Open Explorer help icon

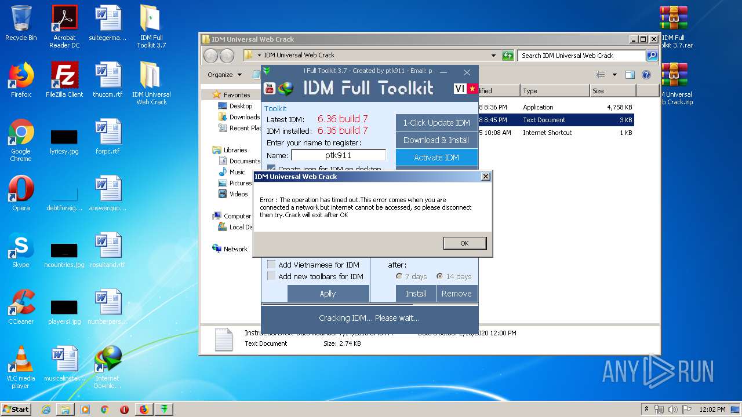pos(646,75)
